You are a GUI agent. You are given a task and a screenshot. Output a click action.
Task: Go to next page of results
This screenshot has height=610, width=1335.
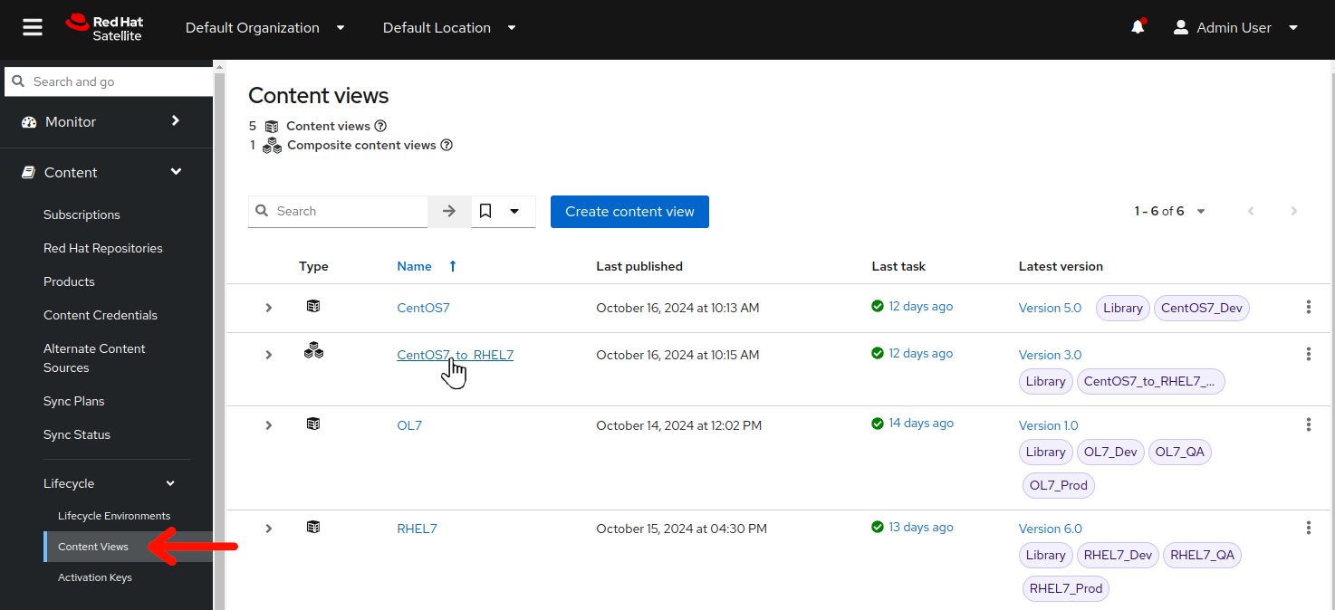[x=1293, y=211]
